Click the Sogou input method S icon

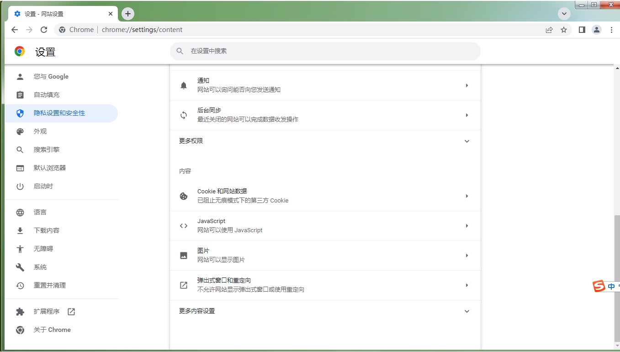[x=599, y=286]
